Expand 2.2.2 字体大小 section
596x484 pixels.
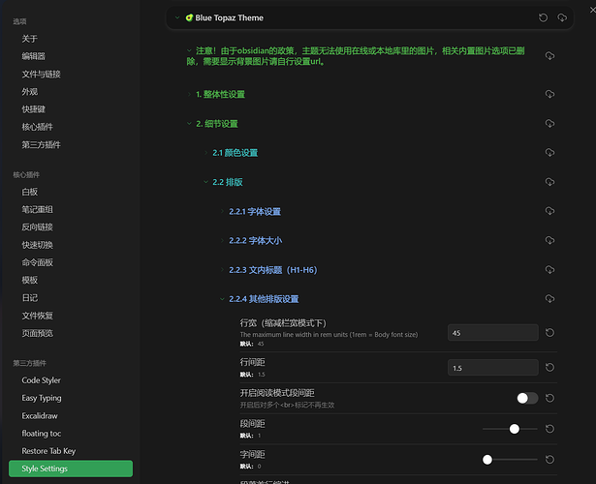click(x=222, y=240)
